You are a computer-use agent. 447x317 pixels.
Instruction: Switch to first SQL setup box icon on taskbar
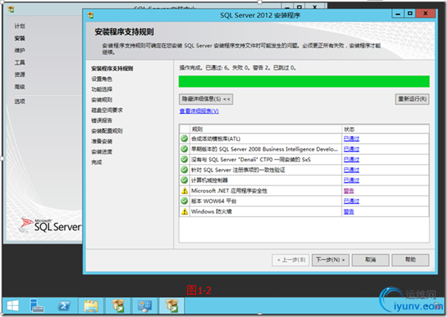[x=118, y=306]
